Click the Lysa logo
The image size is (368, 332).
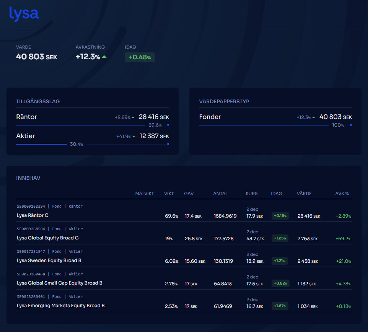(x=24, y=14)
